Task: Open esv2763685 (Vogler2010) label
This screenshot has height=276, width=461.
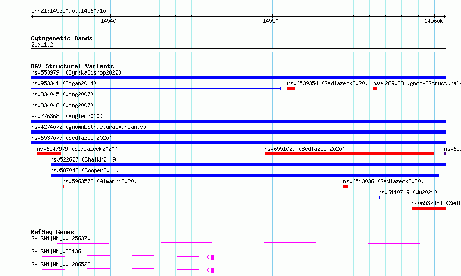Action: click(67, 116)
